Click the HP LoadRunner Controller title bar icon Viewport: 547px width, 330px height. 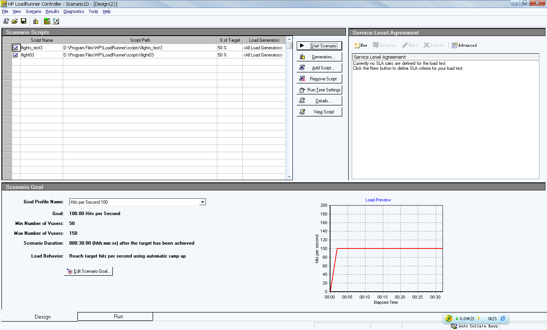point(4,4)
